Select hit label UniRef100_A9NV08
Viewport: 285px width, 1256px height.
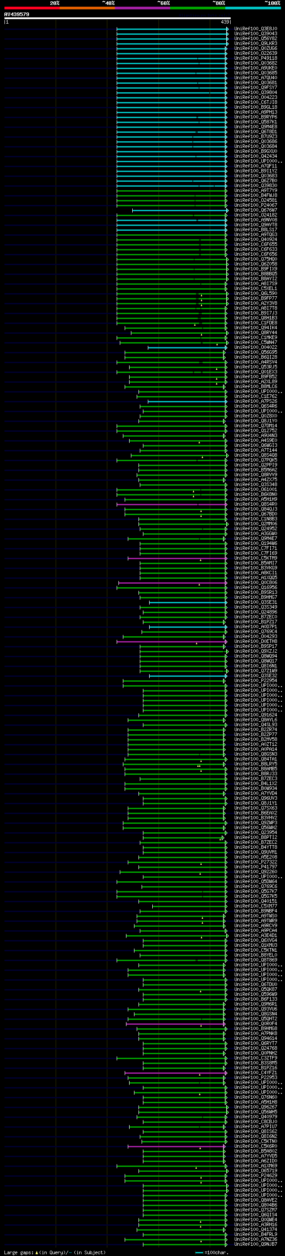tap(255, 220)
